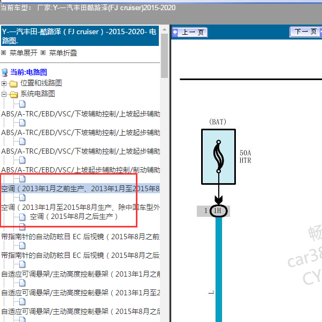Click the 菜单折叠 list icon
The image size is (322, 322).
click(43, 53)
